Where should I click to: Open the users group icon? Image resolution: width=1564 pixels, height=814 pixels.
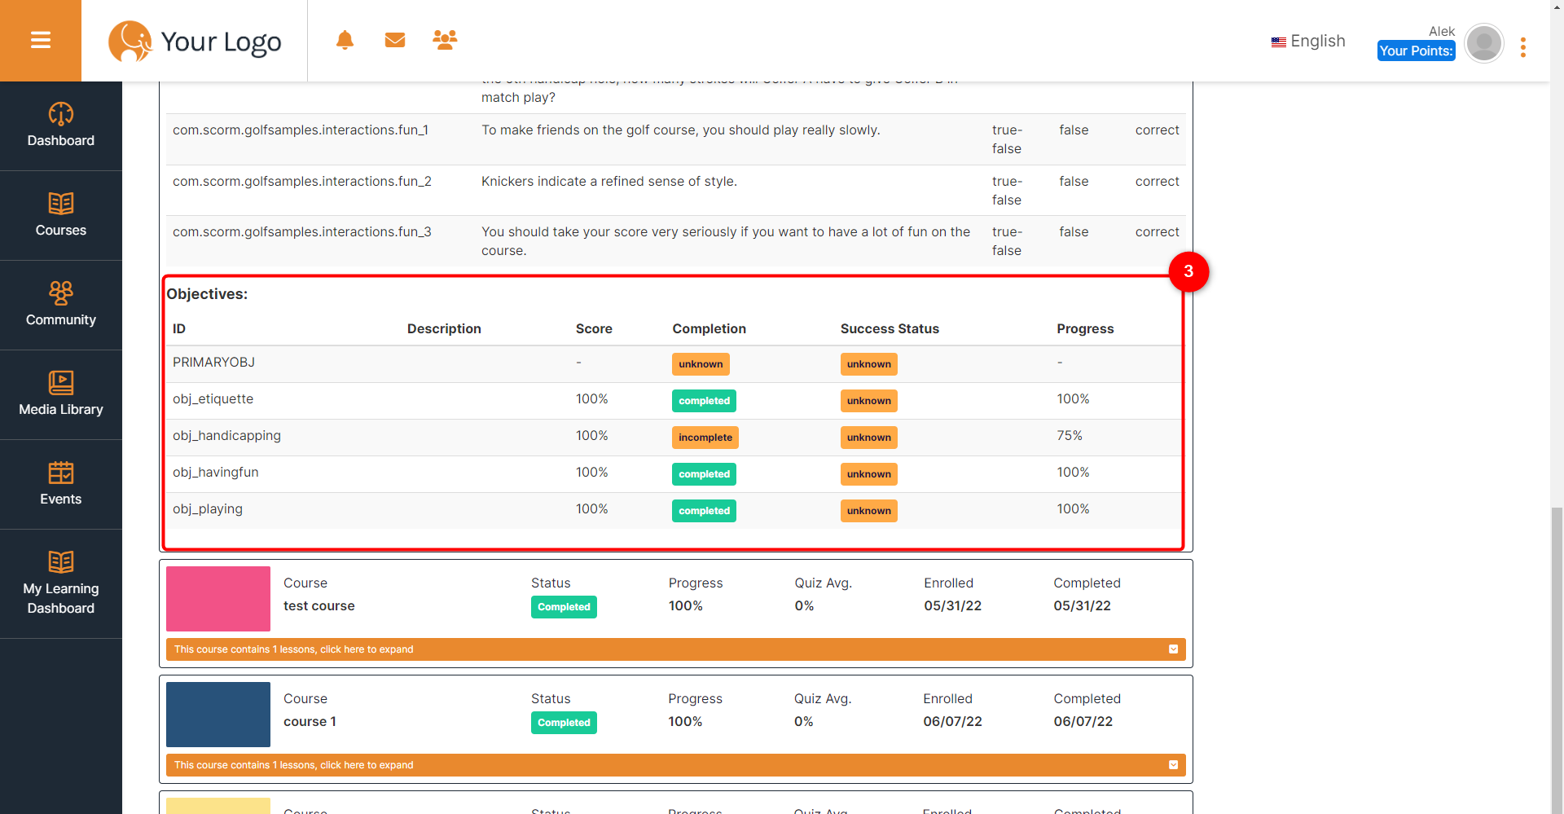pyautogui.click(x=445, y=40)
